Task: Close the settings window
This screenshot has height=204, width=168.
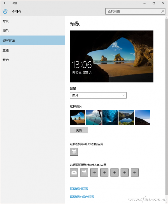Action: [x=163, y=3]
